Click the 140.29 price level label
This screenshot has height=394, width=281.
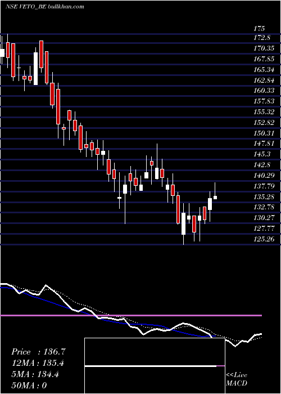point(264,175)
